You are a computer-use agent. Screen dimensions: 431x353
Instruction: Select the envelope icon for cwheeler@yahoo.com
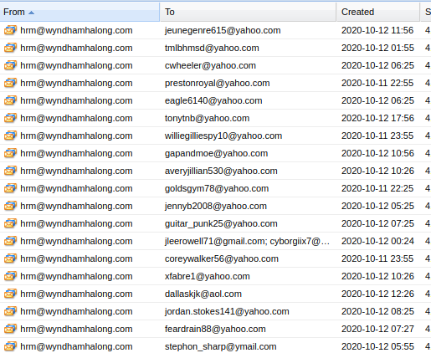10,65
